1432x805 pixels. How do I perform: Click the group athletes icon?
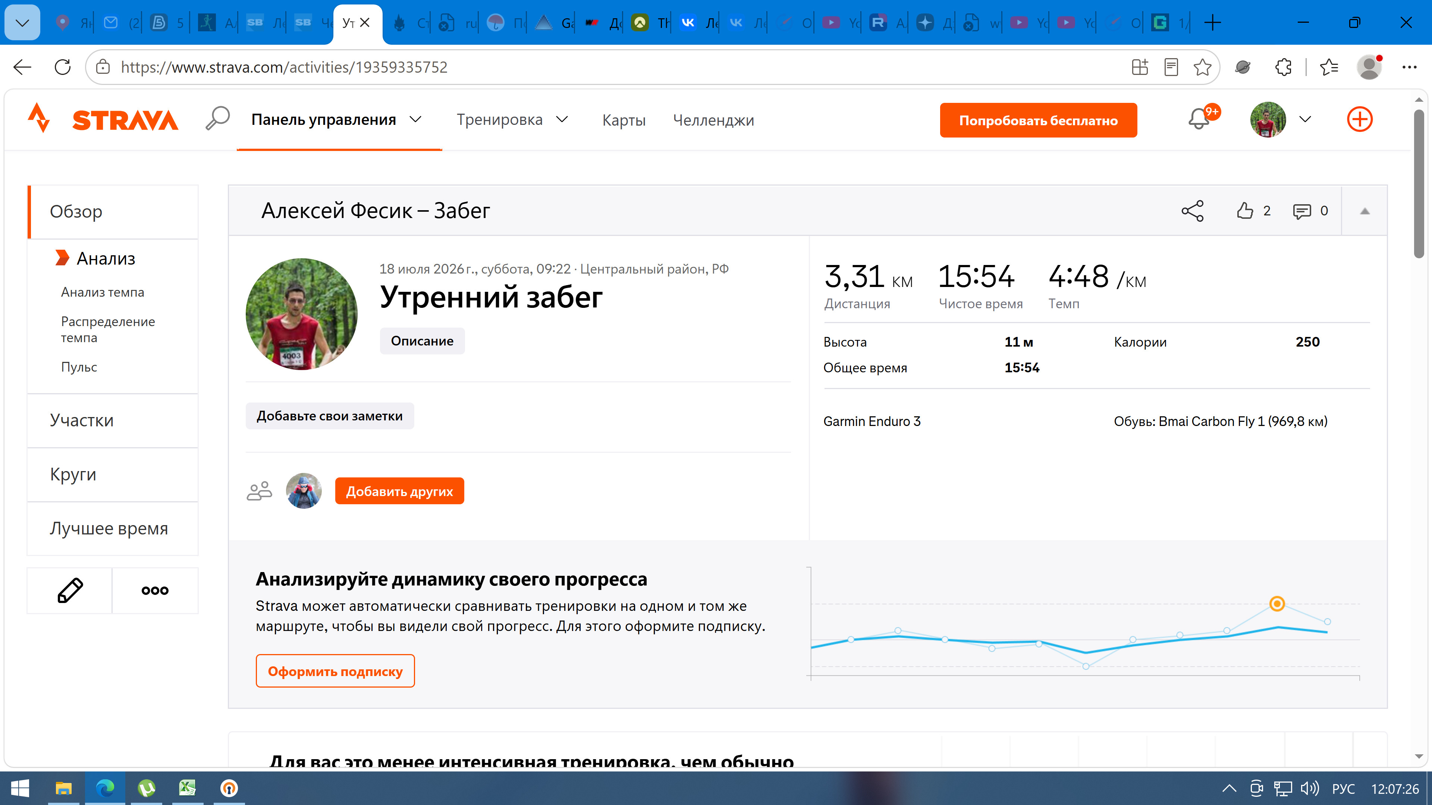point(260,491)
